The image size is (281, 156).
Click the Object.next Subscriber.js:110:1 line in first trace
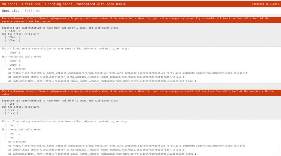[x=97, y=77]
